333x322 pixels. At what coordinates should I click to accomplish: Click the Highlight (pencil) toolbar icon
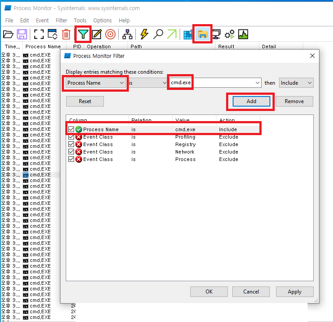[97, 34]
